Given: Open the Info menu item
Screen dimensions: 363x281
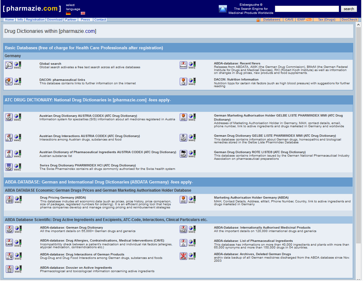Looking at the screenshot, I should click(x=20, y=20).
